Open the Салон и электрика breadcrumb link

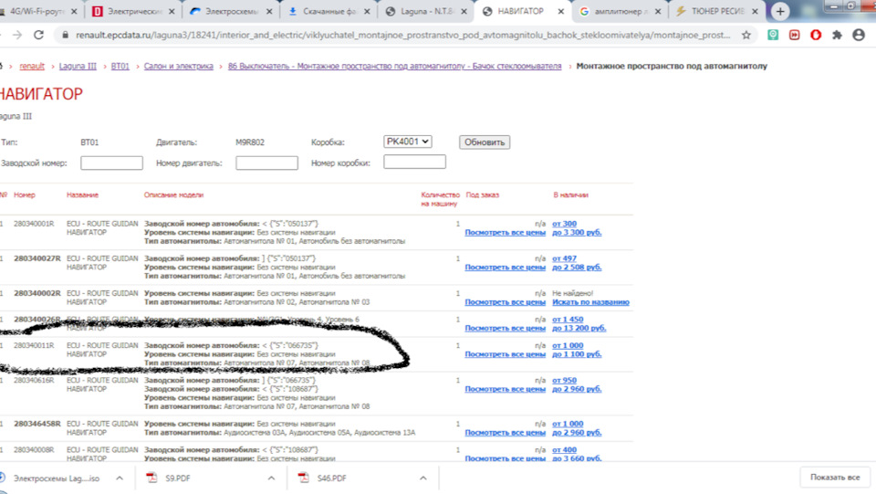(x=179, y=66)
